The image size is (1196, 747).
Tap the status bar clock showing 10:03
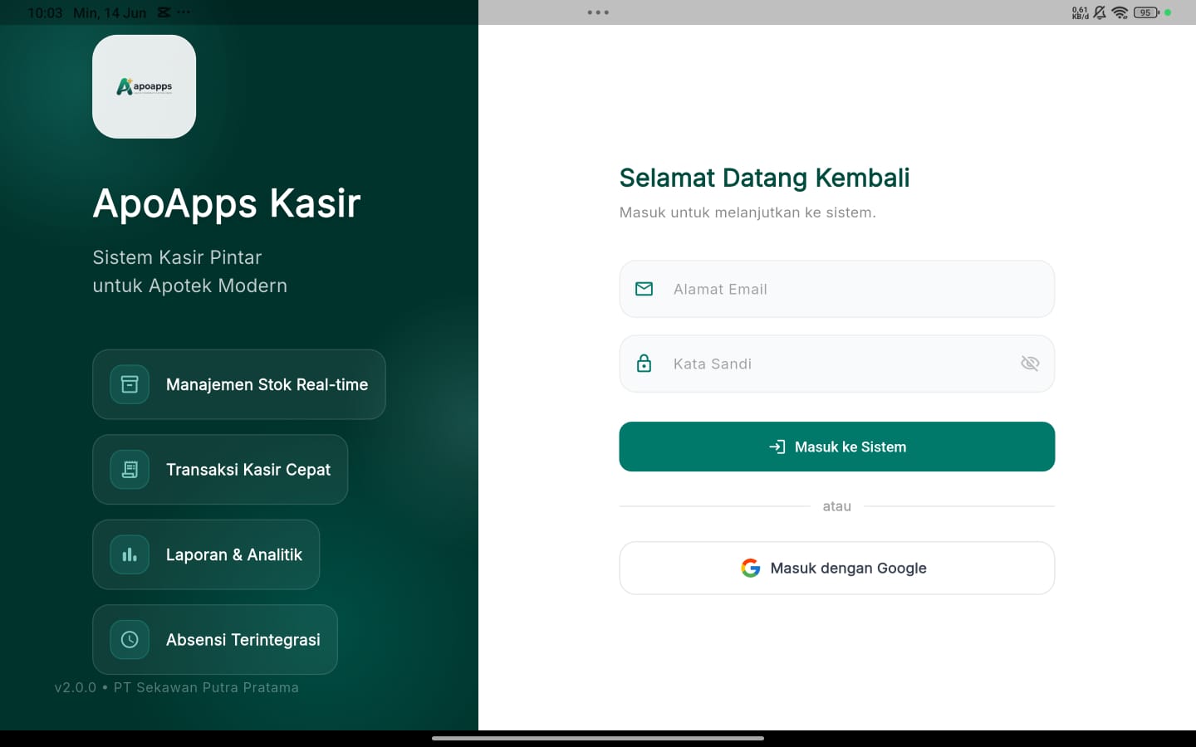pos(45,12)
